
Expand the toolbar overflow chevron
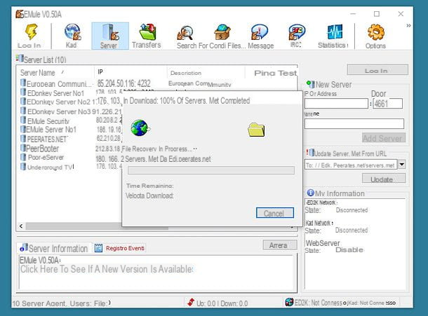[408, 26]
